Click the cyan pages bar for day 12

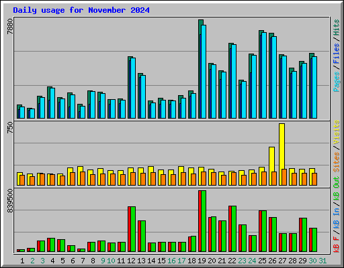133,88
